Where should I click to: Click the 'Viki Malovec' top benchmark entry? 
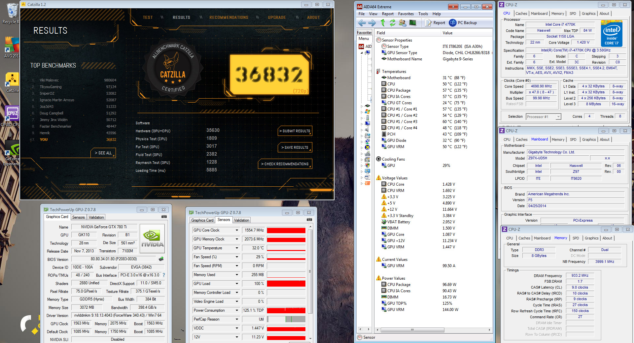tap(73, 80)
